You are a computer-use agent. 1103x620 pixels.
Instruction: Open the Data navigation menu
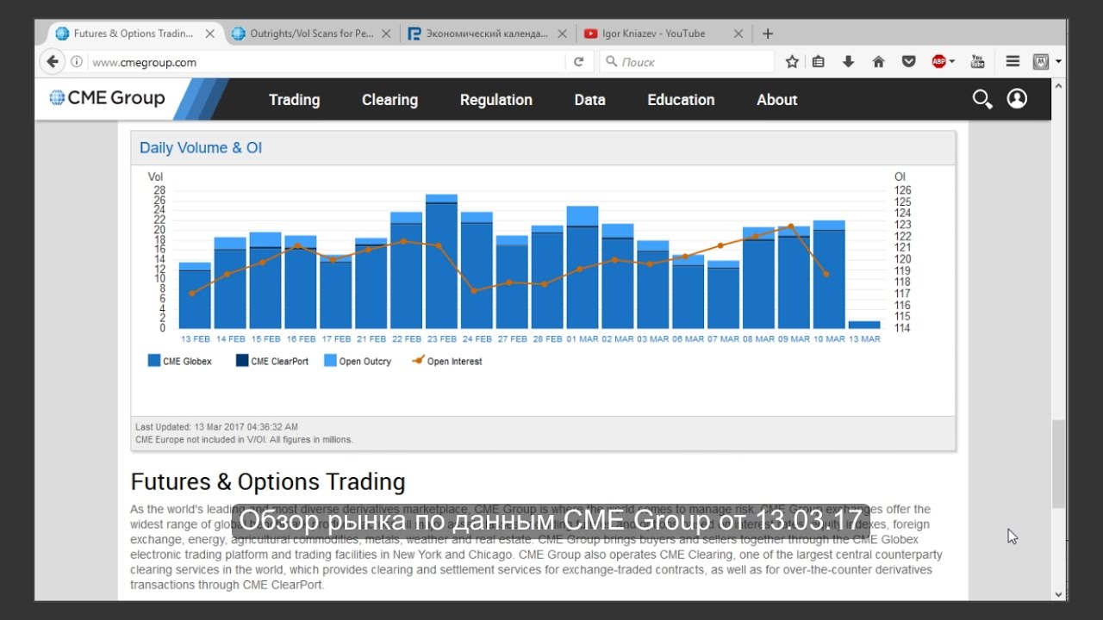(x=589, y=100)
